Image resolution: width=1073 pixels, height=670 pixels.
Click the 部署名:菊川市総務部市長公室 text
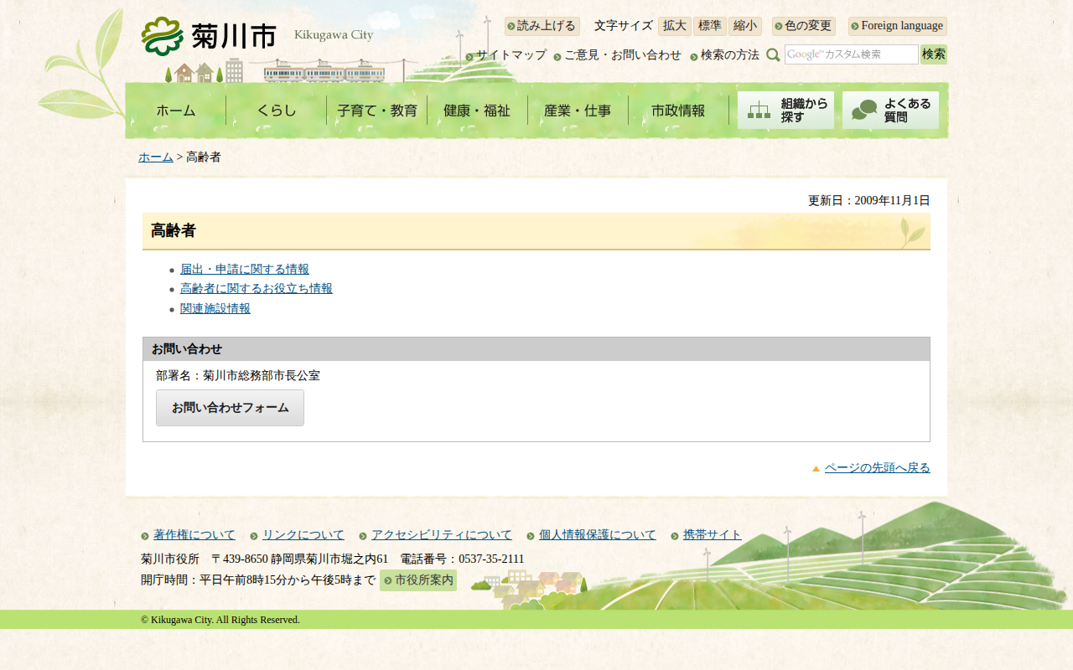[x=238, y=376]
